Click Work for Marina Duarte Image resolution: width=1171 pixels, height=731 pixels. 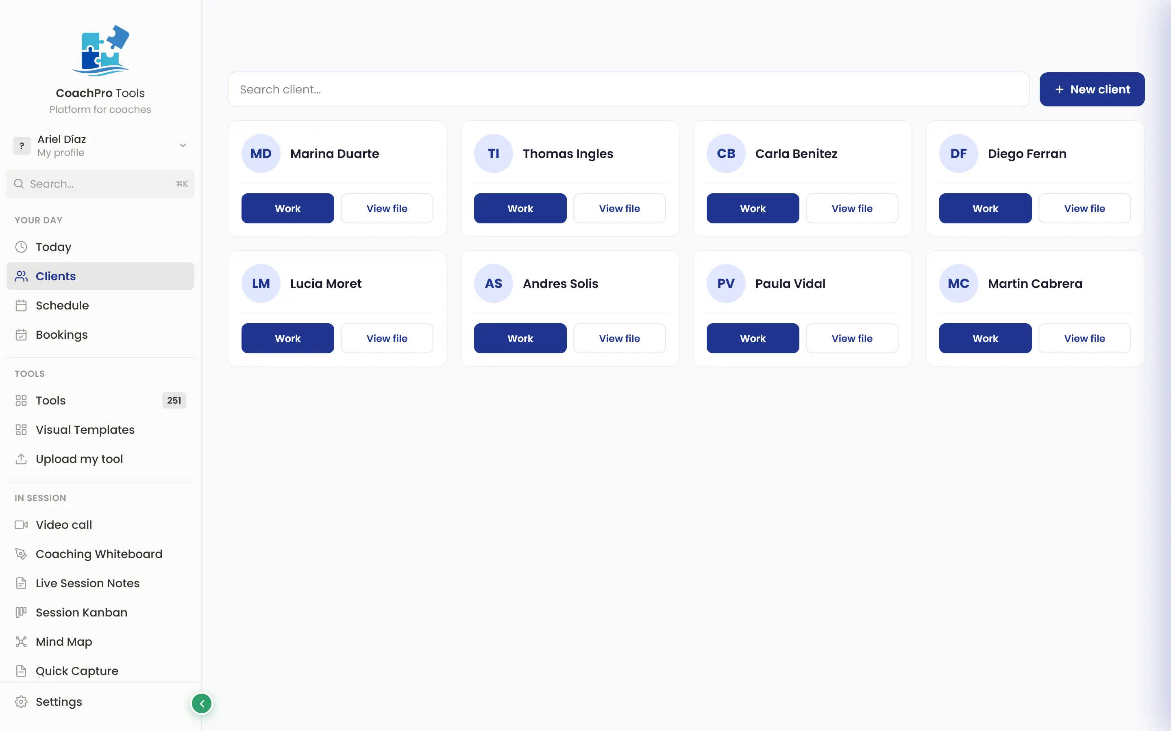(x=287, y=208)
